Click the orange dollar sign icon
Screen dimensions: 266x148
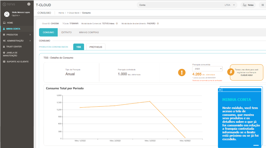[231, 72]
